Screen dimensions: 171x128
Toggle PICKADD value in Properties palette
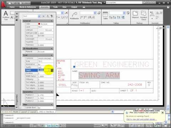pyautogui.click(x=44, y=16)
